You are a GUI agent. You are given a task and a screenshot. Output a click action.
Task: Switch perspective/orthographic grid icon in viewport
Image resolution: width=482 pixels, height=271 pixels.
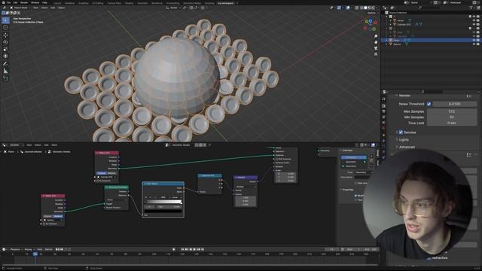click(376, 54)
